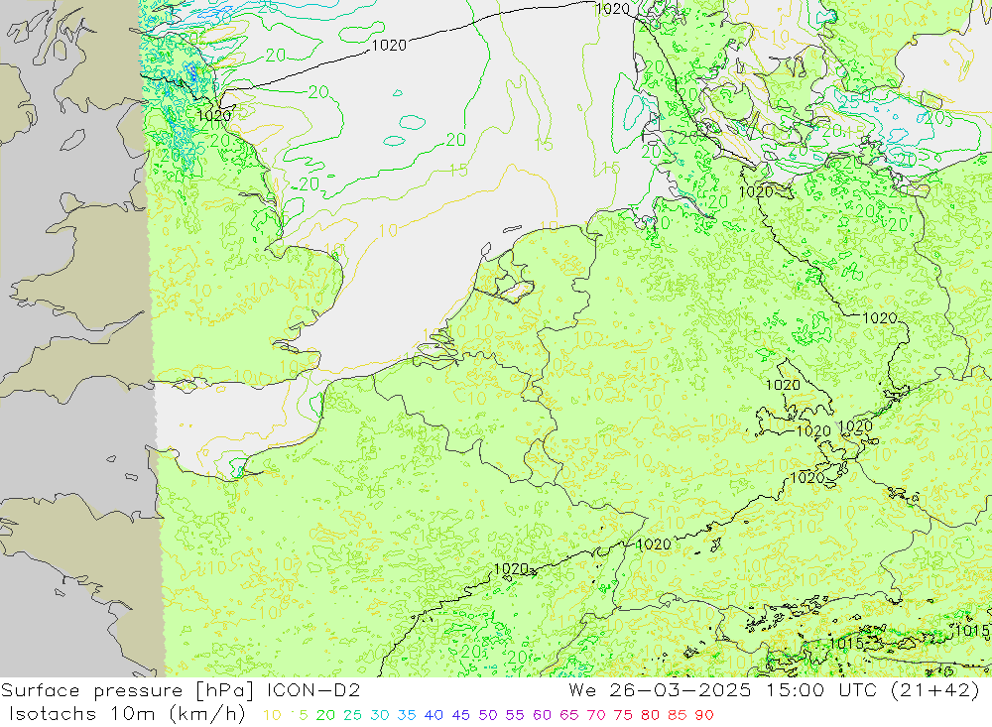Viewport: 992px width, 727px height.
Task: Click the green '20' legend value
Action: [x=325, y=715]
